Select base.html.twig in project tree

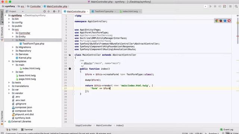click(x=26, y=75)
